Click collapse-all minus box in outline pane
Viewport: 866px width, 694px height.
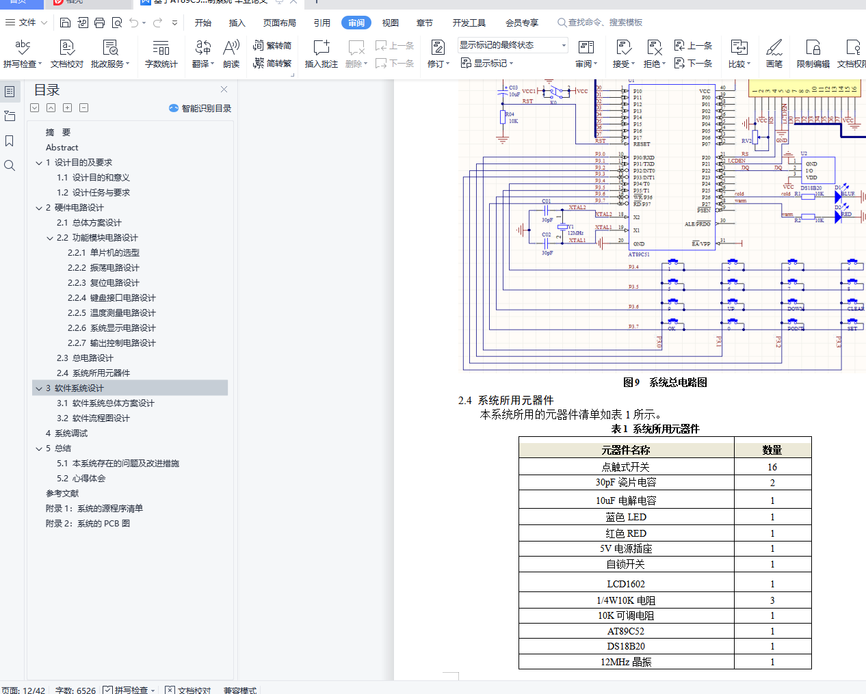[x=83, y=108]
